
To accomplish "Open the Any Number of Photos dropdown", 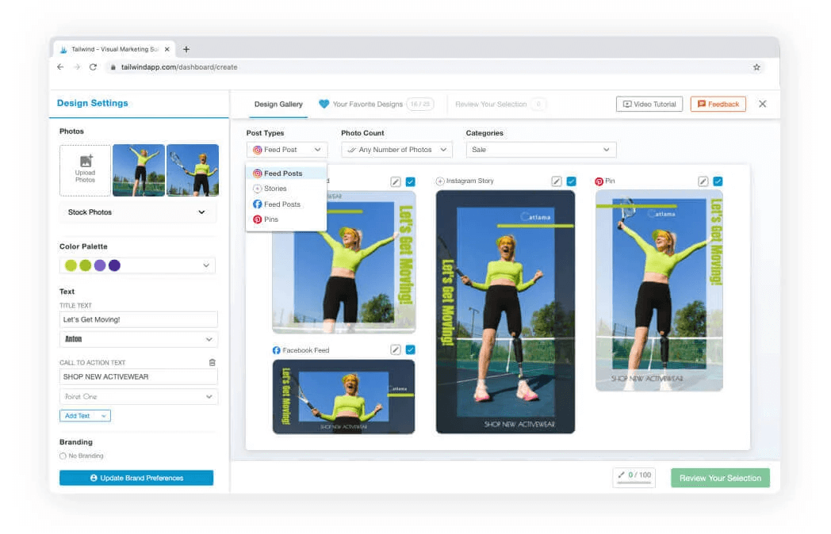I will (396, 150).
